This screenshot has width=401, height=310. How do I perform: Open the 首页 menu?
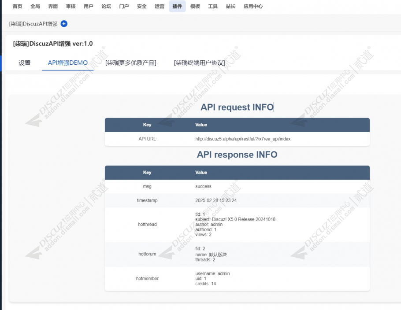(17, 6)
